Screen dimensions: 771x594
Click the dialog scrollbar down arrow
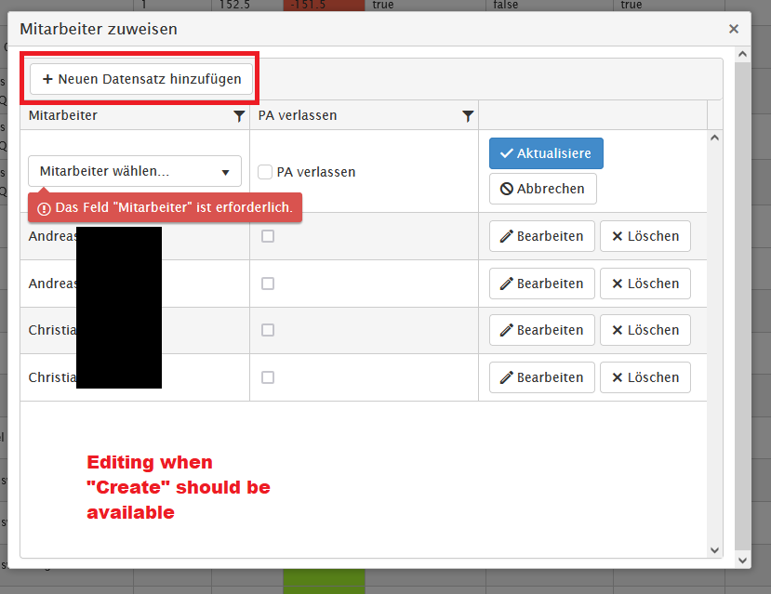tap(741, 561)
